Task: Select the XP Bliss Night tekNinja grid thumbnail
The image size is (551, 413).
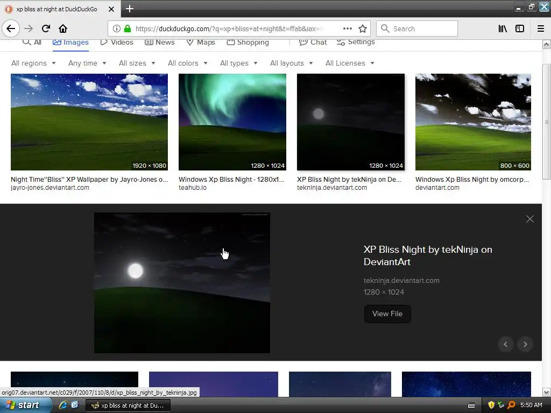Action: [x=351, y=122]
